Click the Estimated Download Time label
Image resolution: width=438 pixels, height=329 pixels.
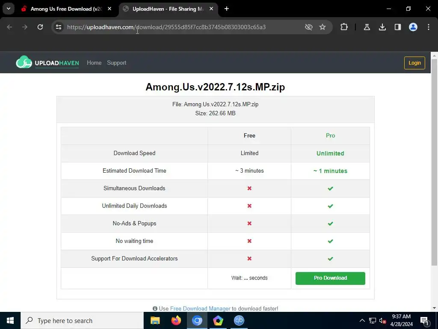pyautogui.click(x=134, y=170)
